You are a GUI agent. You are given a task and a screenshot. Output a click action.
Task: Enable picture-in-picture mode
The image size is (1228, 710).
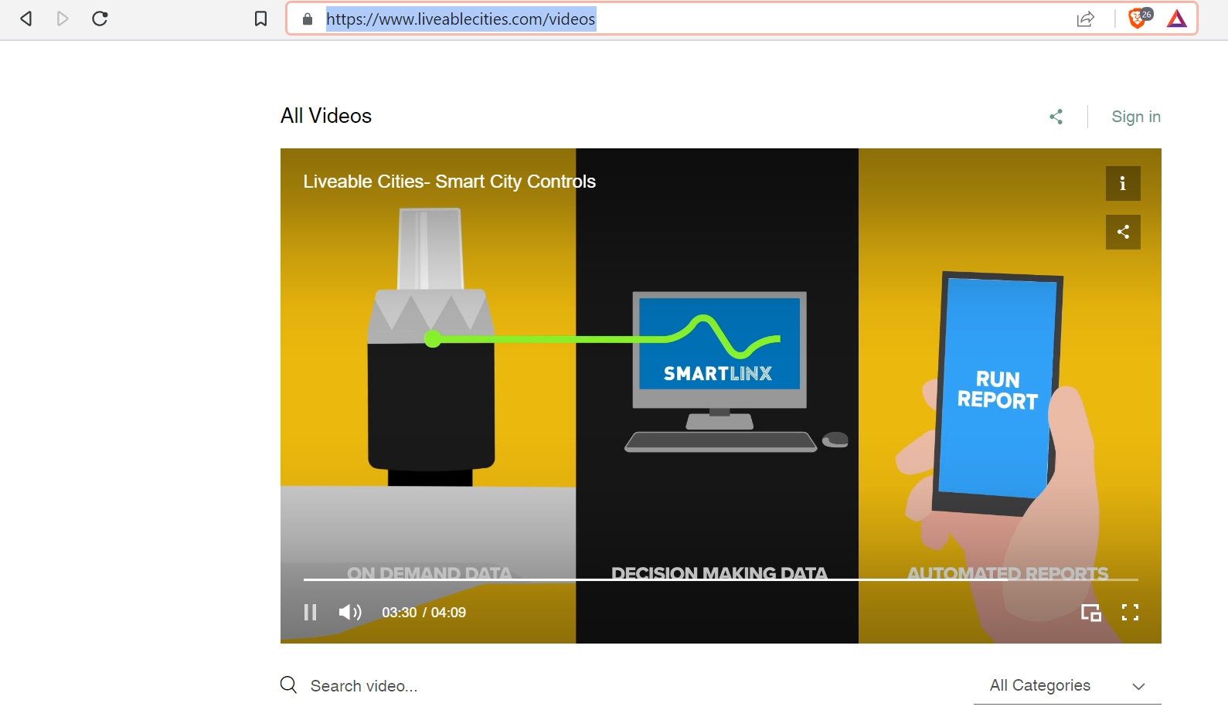click(1091, 613)
